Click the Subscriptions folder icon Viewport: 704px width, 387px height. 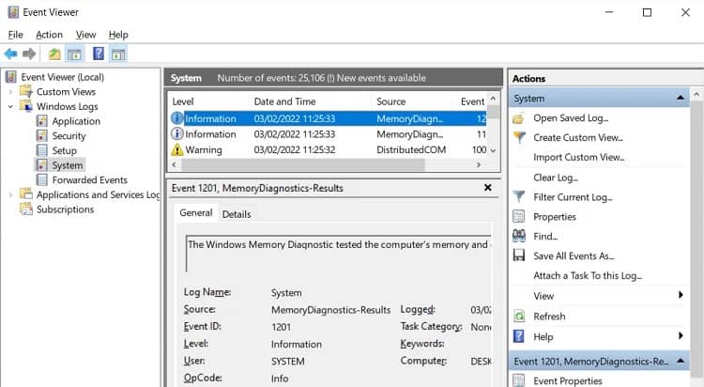click(26, 209)
